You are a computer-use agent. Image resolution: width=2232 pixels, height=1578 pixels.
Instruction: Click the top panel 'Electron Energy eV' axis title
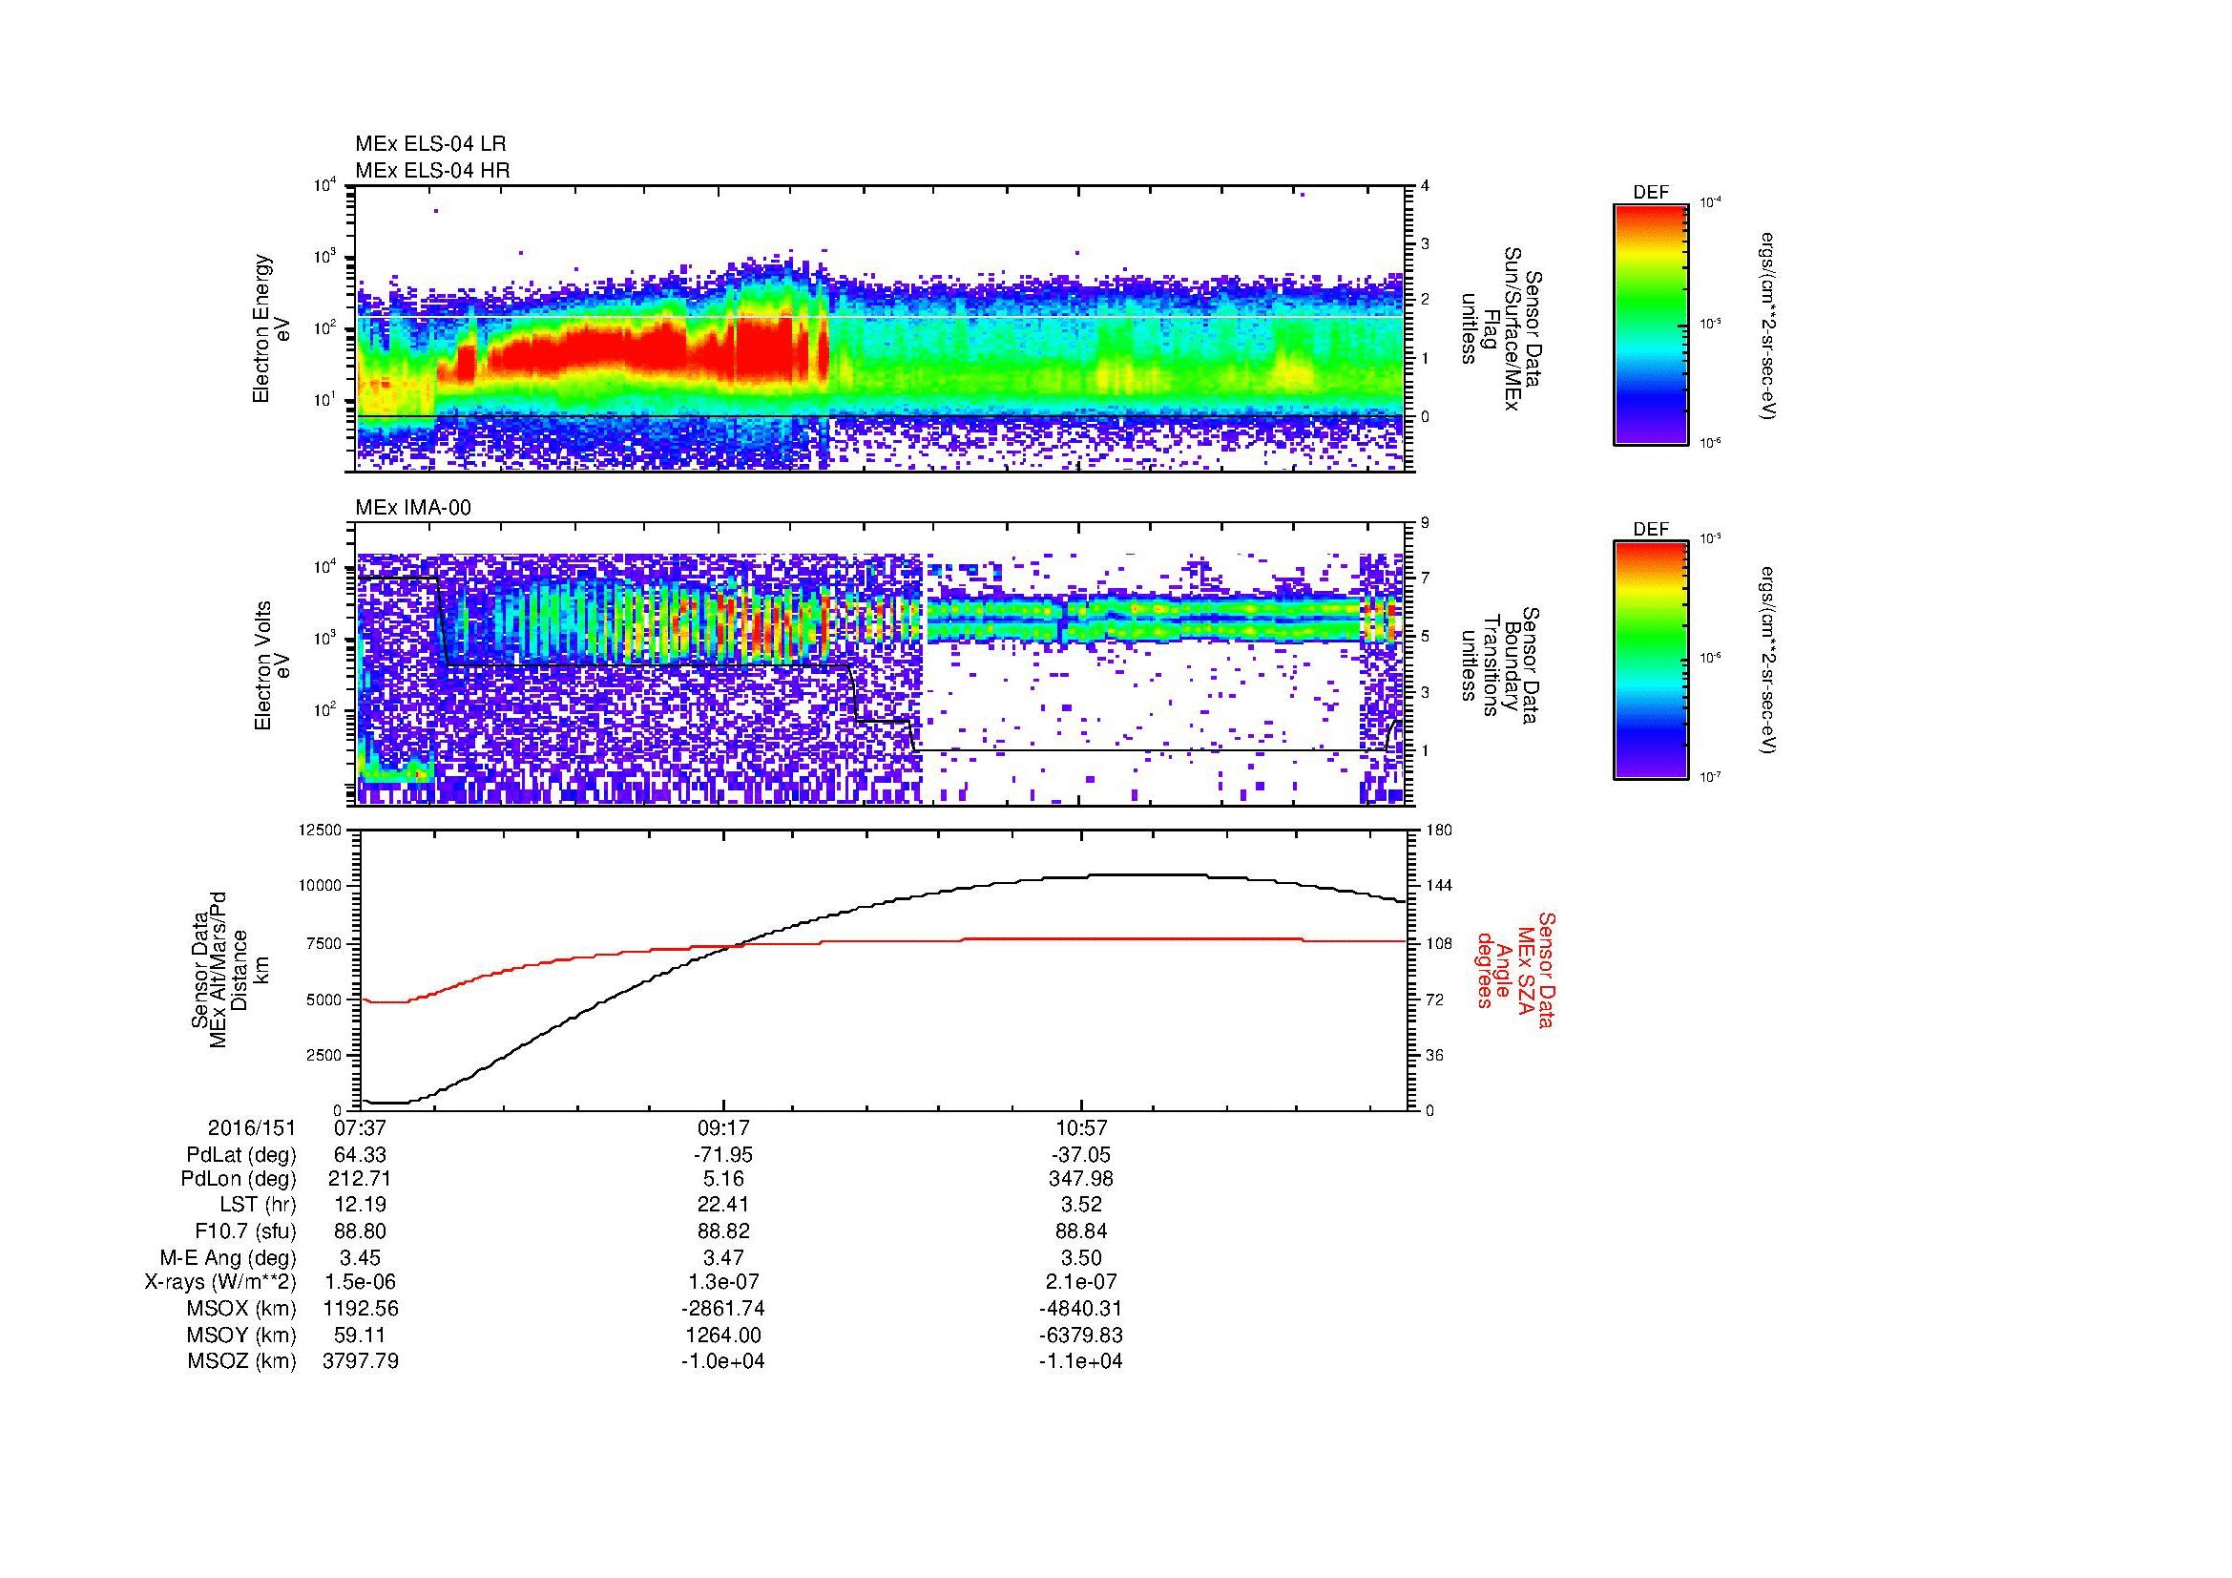click(271, 328)
